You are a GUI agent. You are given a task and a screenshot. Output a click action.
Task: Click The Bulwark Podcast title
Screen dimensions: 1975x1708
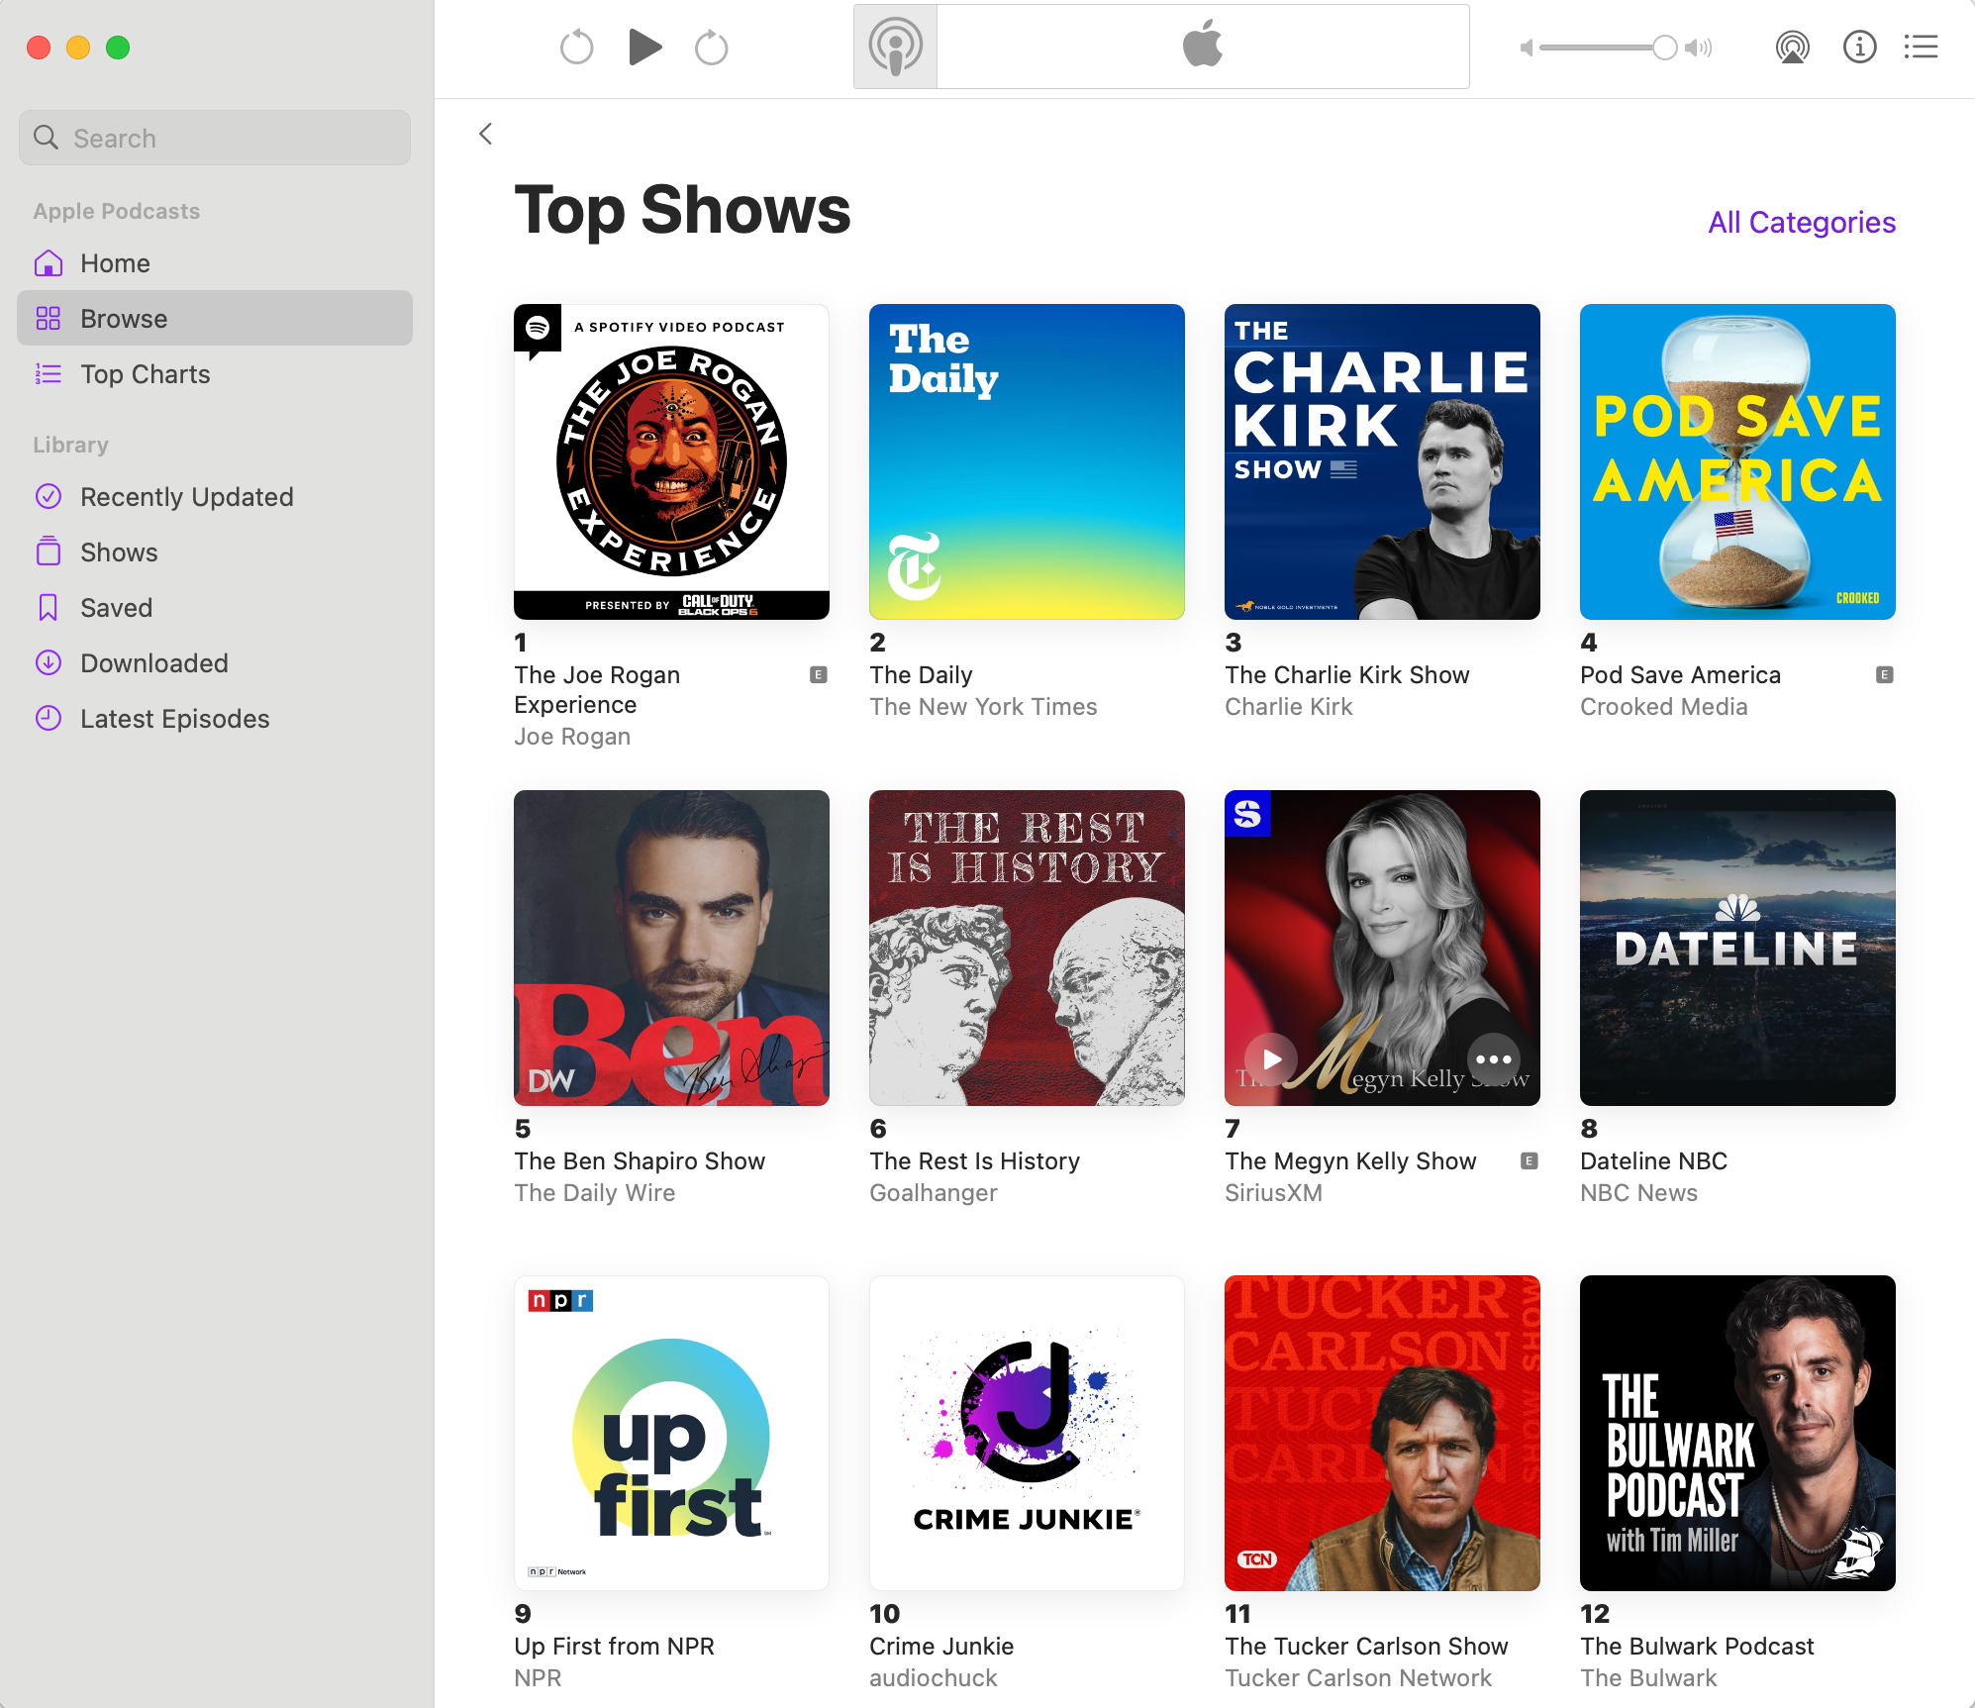pos(1697,1647)
